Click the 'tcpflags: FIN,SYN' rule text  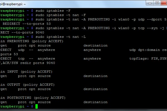148,59
